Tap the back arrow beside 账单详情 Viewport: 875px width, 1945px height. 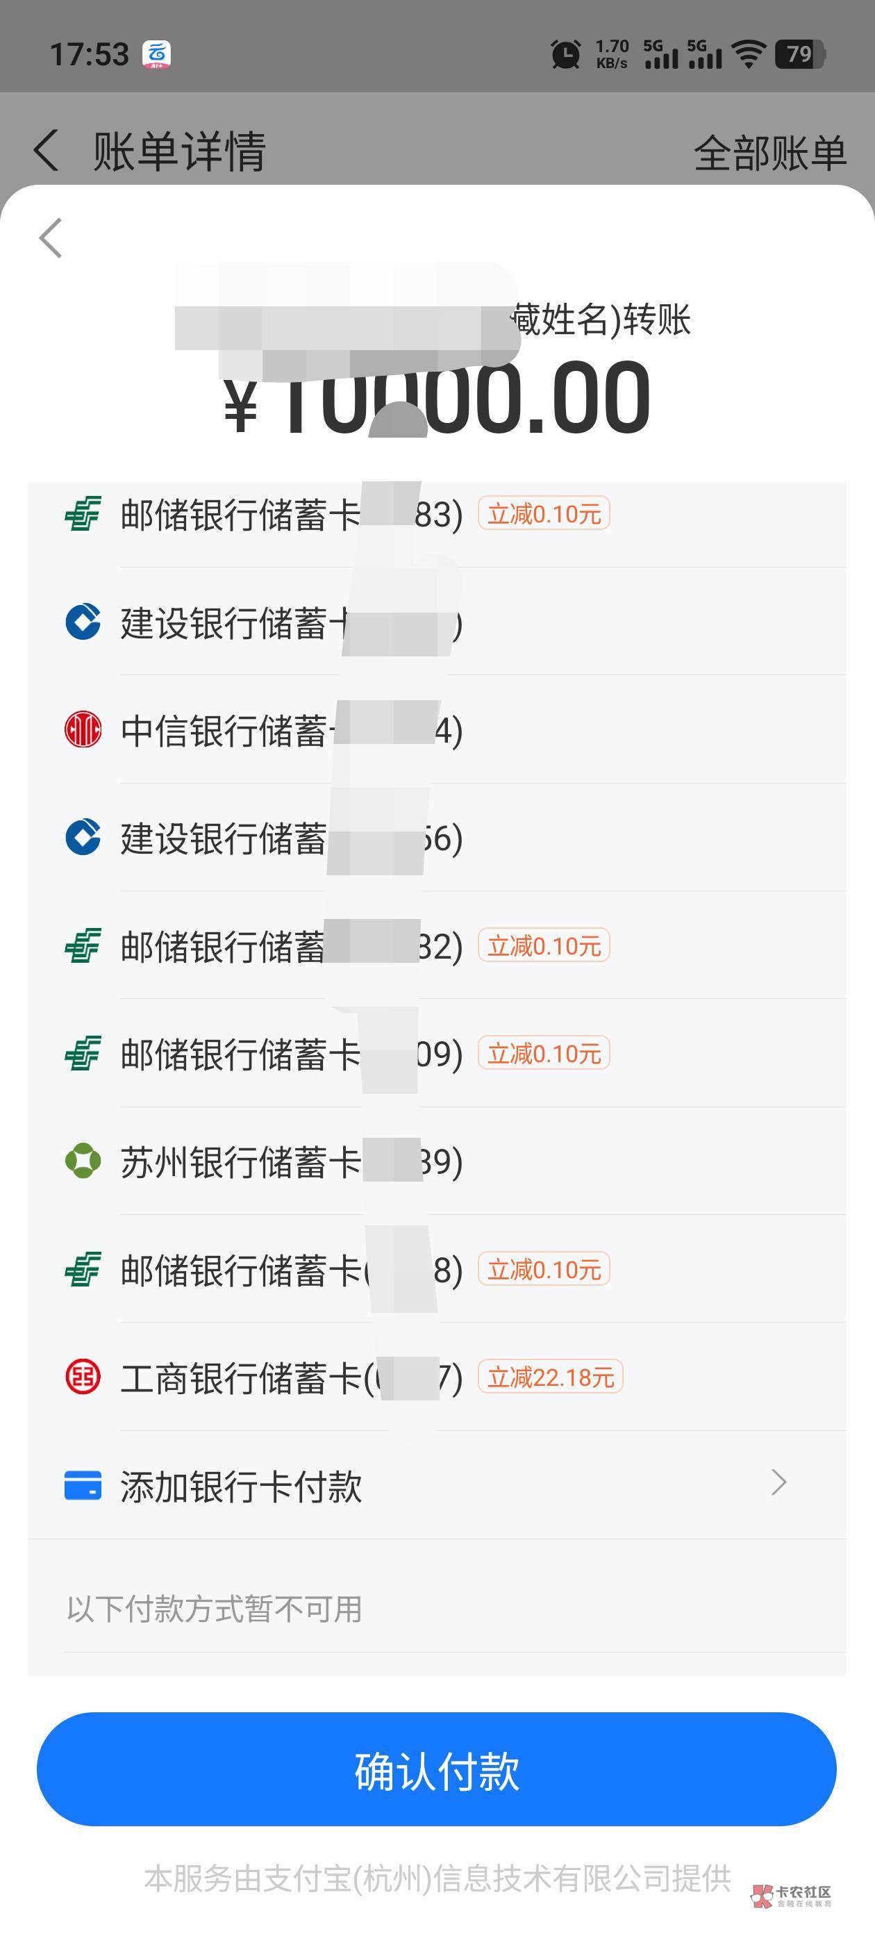pyautogui.click(x=46, y=150)
